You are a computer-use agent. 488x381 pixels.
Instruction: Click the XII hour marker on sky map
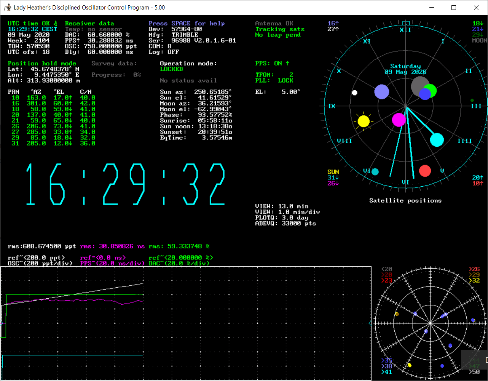[x=405, y=30]
